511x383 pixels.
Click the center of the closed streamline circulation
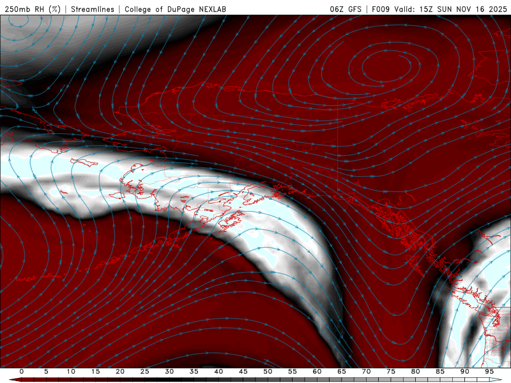tap(386, 66)
